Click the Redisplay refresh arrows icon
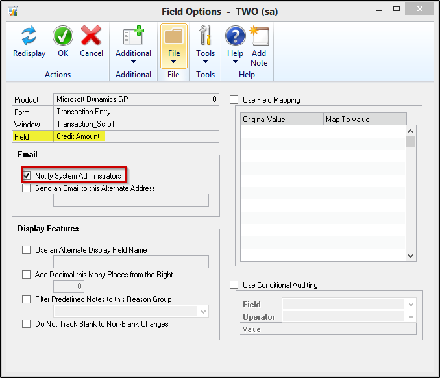Image resolution: width=440 pixels, height=378 pixels. coord(29,36)
